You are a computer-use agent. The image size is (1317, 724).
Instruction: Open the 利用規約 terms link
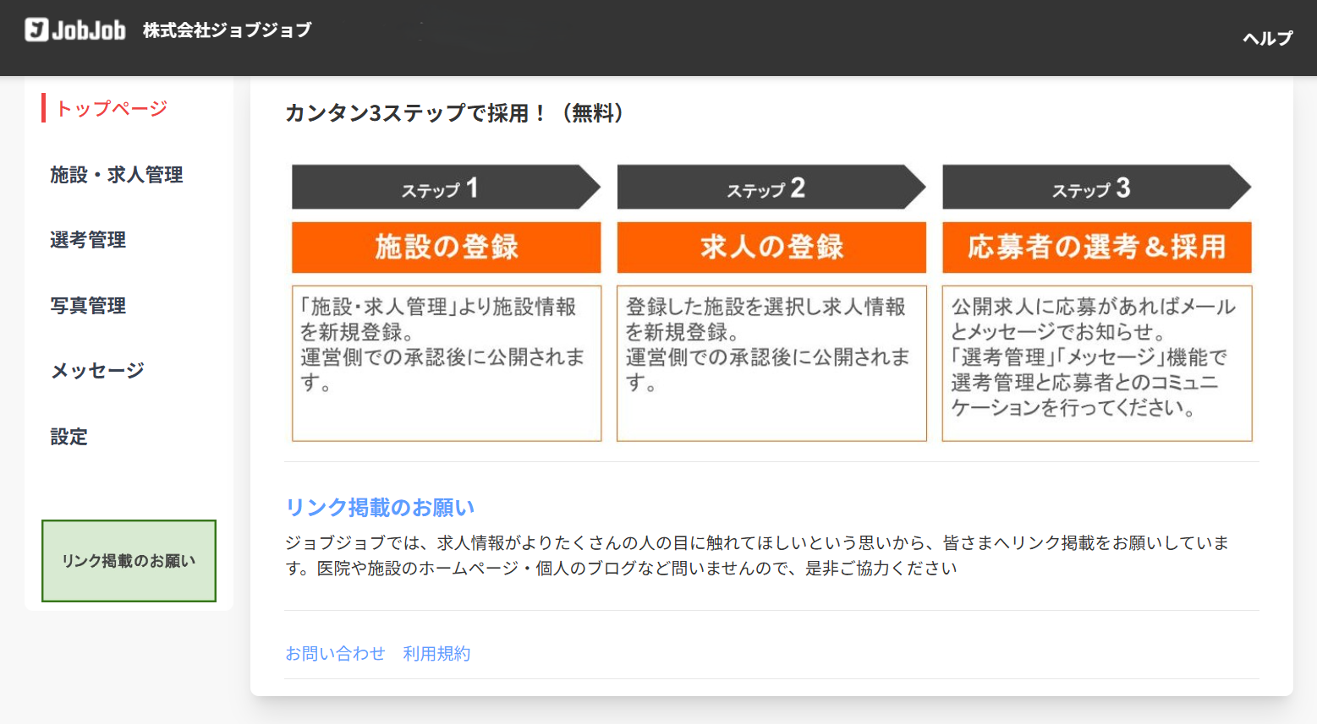[x=436, y=653]
